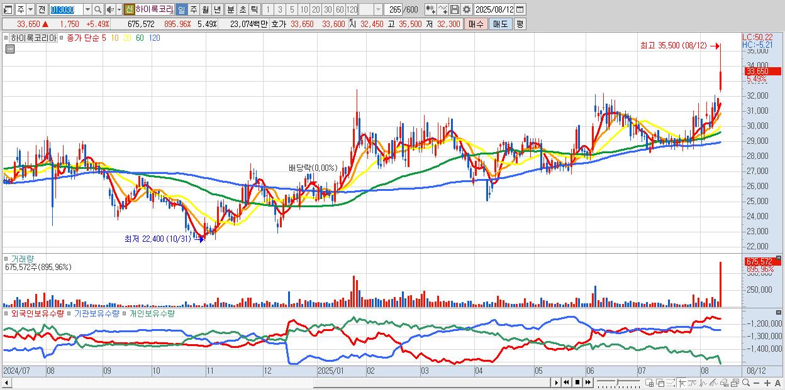Select monthly period 월 button
This screenshot has height=390, width=785.
[x=205, y=9]
